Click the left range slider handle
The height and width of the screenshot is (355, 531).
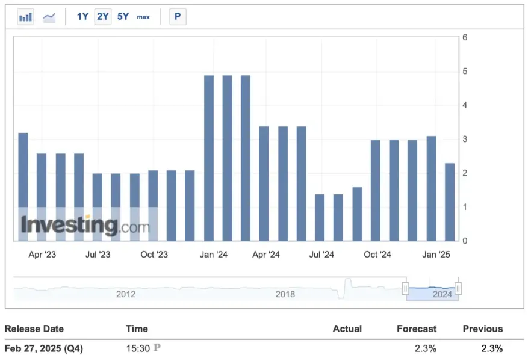pyautogui.click(x=406, y=289)
